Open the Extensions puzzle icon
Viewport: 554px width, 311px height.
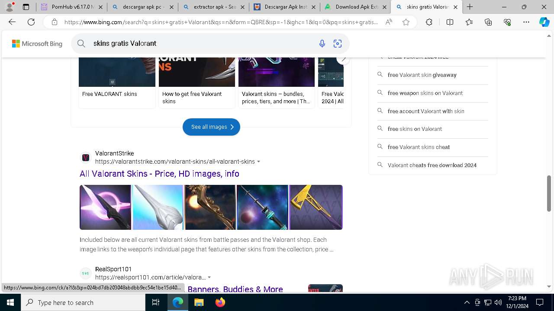pyautogui.click(x=429, y=22)
